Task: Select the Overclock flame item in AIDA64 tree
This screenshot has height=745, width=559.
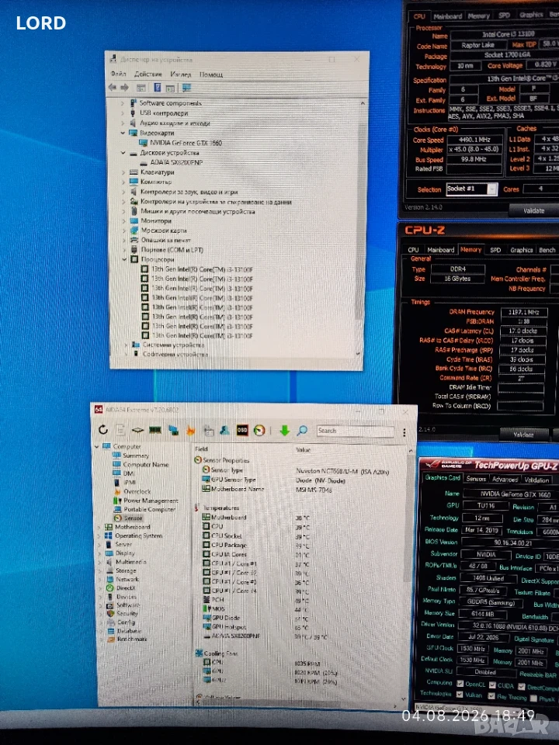Action: (132, 491)
